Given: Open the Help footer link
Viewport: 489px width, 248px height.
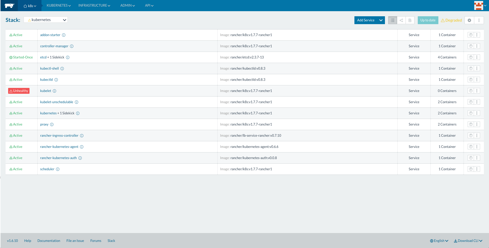Looking at the screenshot, I should tap(28, 241).
